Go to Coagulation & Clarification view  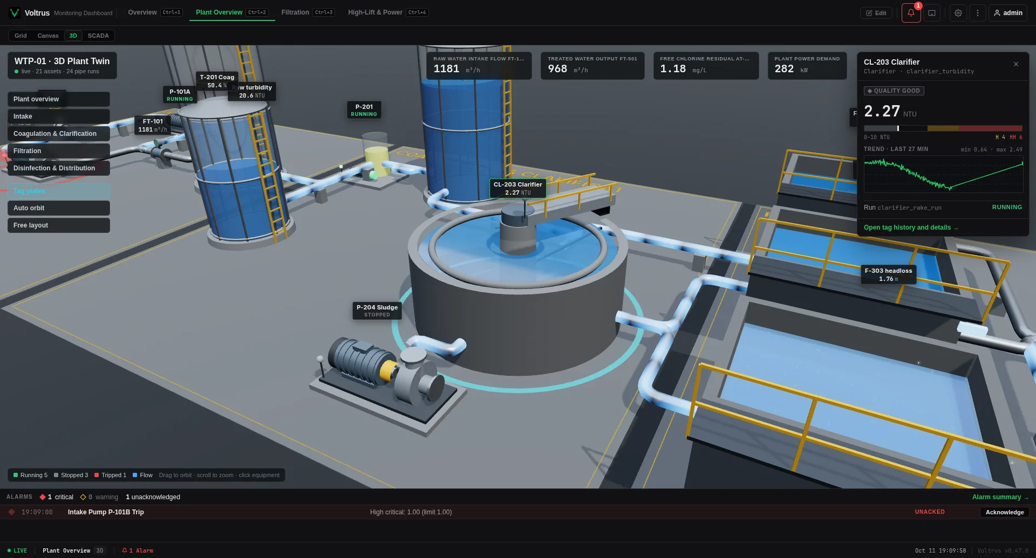coord(59,134)
